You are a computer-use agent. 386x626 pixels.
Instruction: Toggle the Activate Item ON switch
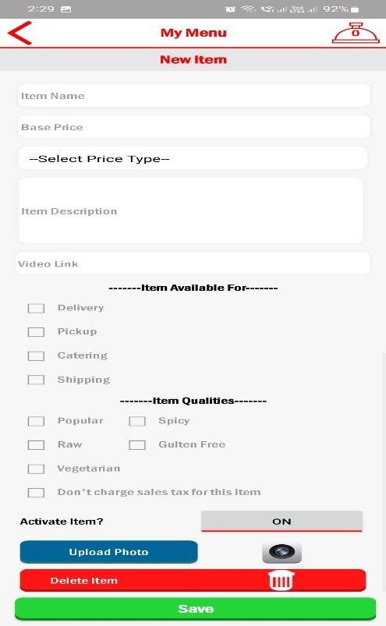(282, 522)
